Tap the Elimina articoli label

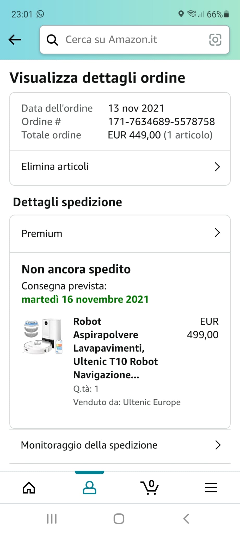tap(55, 166)
